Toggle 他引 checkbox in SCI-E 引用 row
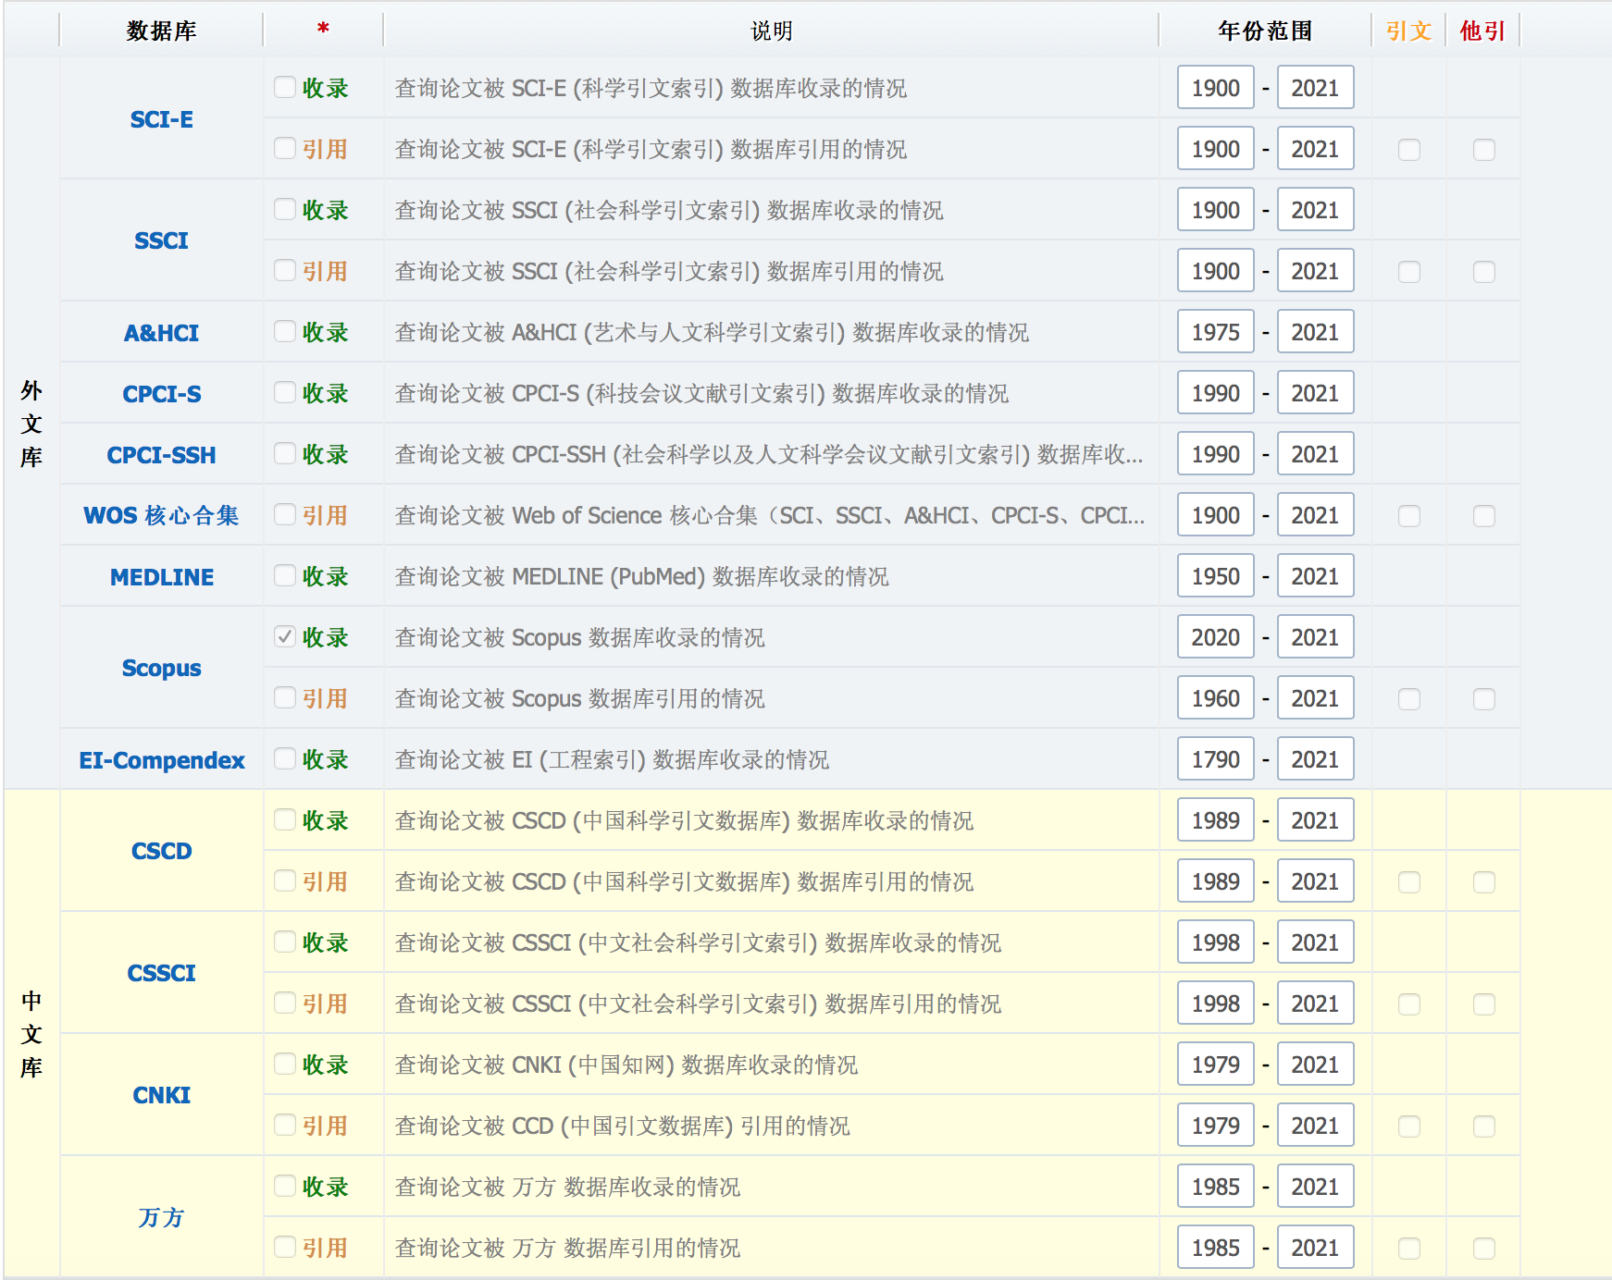 (x=1484, y=150)
